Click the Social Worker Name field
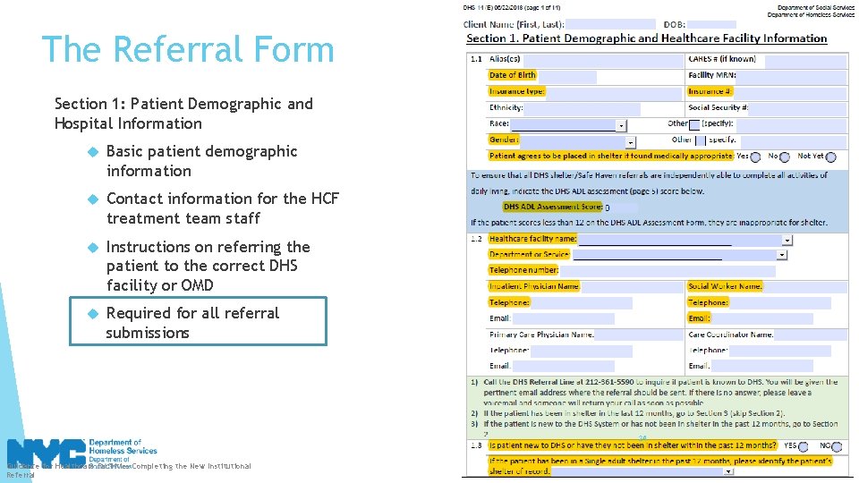This screenshot has width=859, height=483. (x=804, y=287)
